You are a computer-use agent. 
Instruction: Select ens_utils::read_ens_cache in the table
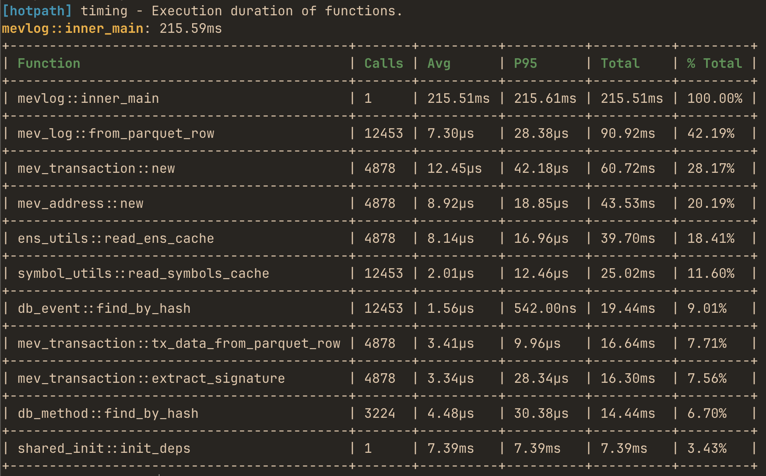pos(115,238)
